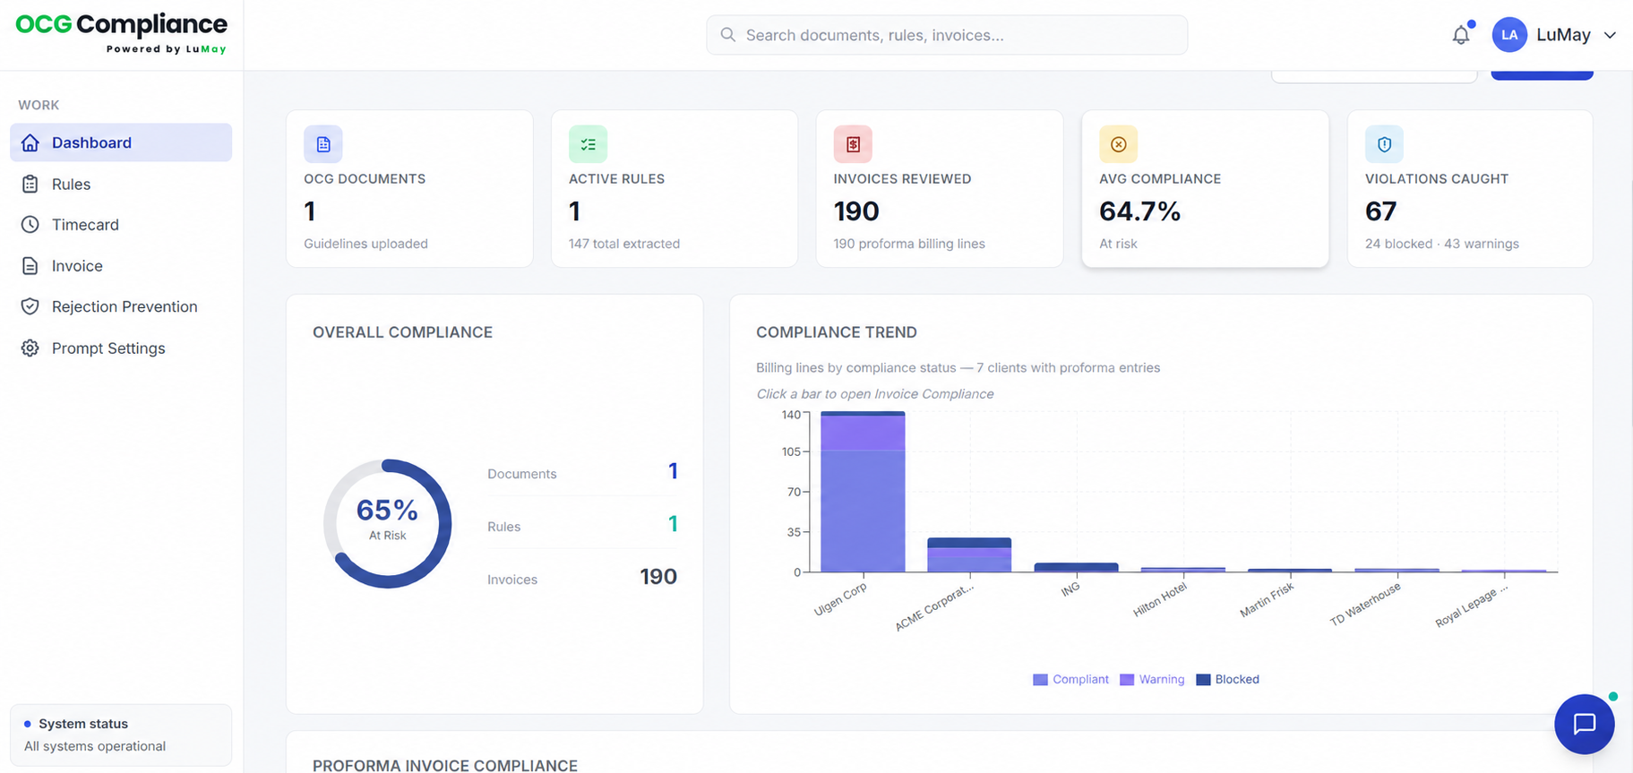Image resolution: width=1633 pixels, height=773 pixels.
Task: Click the Invoice document icon
Action: [30, 266]
